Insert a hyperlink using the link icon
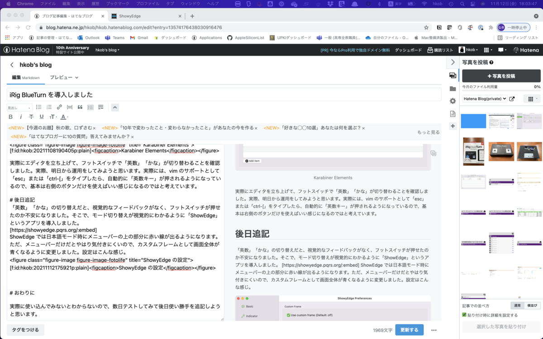 click(59, 107)
